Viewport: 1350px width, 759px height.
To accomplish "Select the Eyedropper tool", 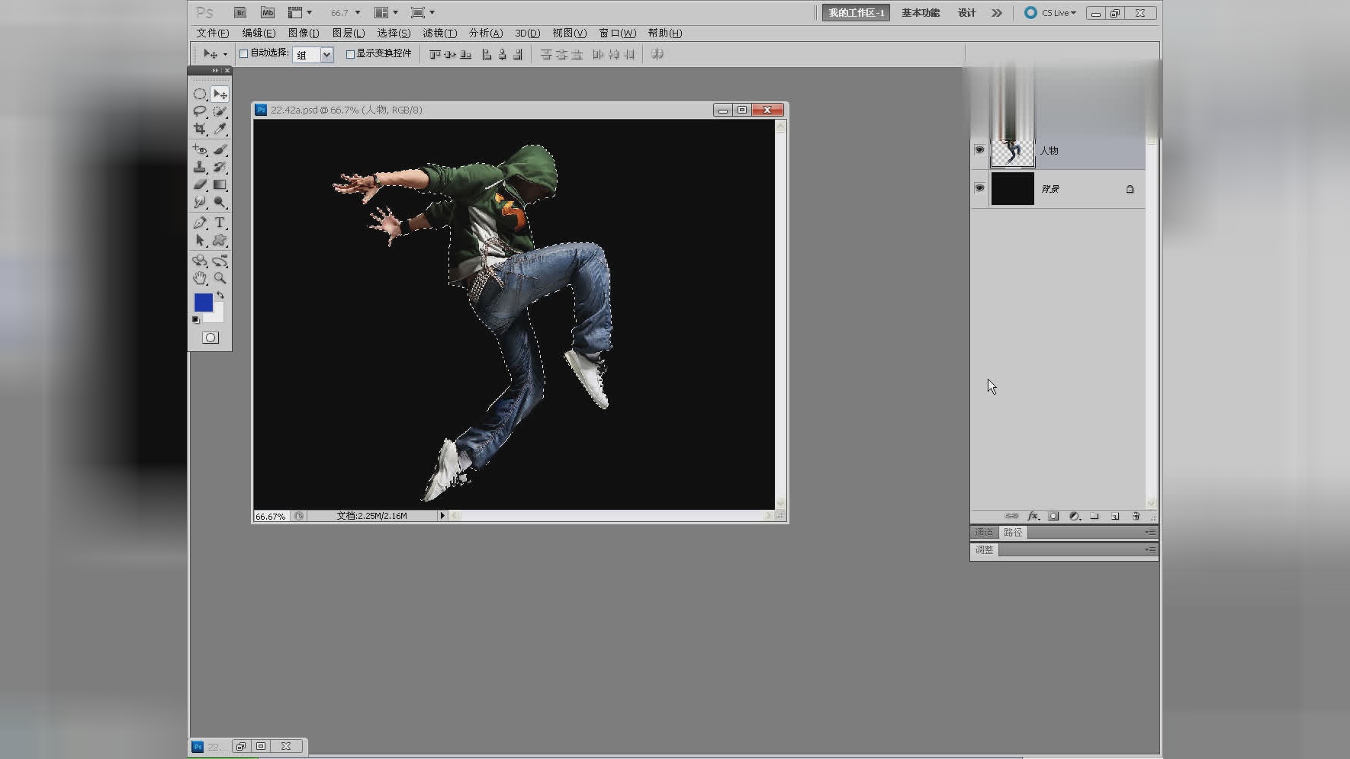I will tap(220, 129).
